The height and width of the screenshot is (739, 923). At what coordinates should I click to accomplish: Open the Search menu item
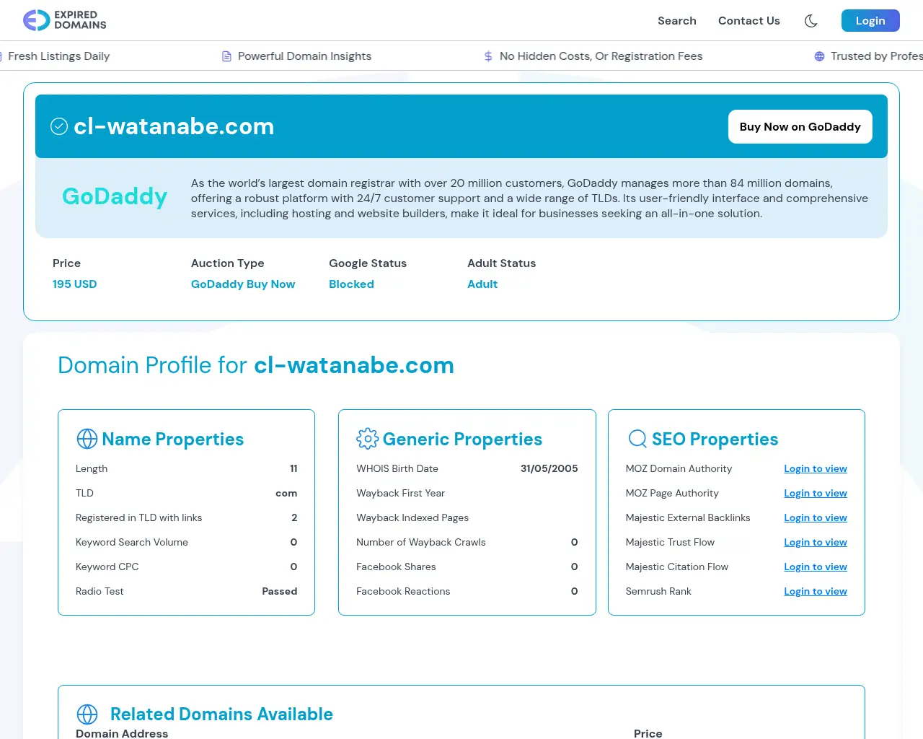pyautogui.click(x=676, y=21)
